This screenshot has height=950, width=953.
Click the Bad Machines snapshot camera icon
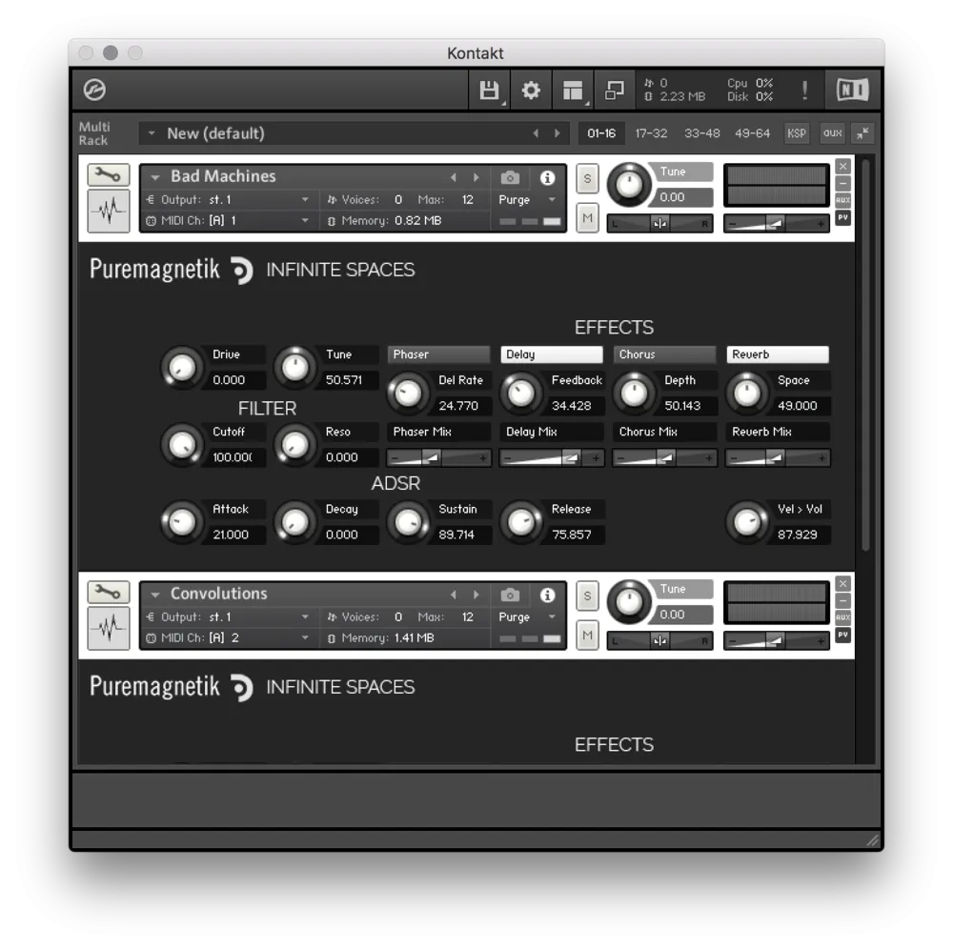(510, 177)
